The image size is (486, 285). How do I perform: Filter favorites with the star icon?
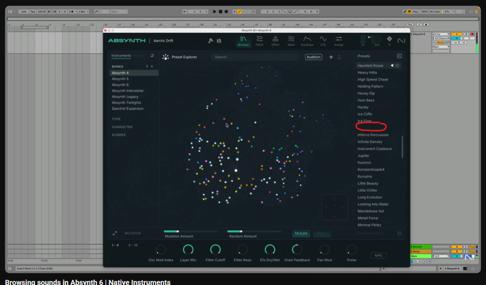pos(331,57)
